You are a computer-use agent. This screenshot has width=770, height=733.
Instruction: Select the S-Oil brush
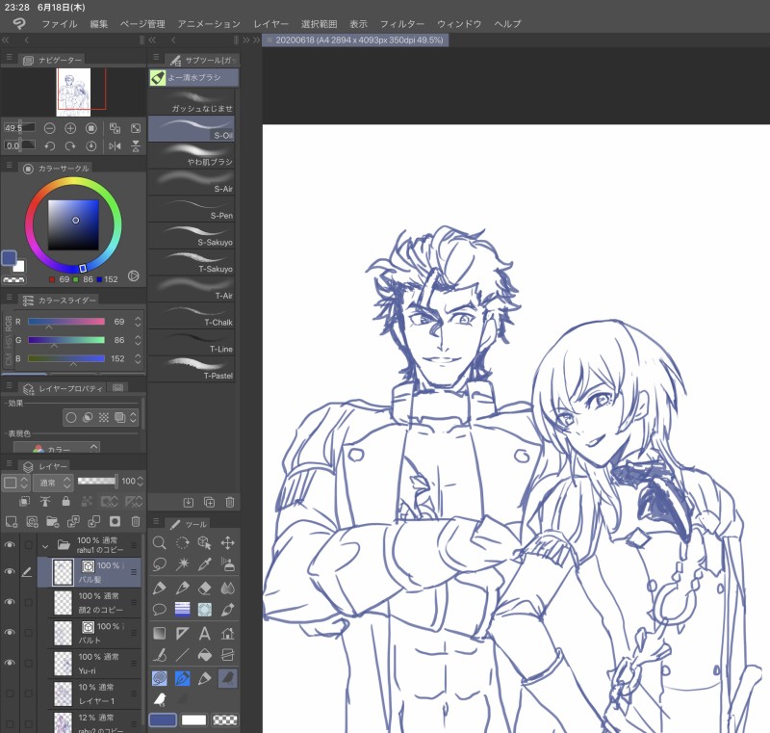pos(192,129)
